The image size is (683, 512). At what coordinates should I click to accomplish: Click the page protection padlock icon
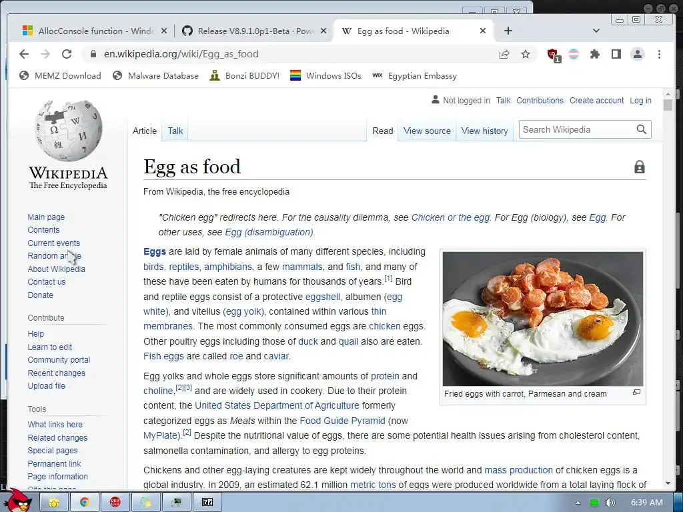click(x=640, y=167)
